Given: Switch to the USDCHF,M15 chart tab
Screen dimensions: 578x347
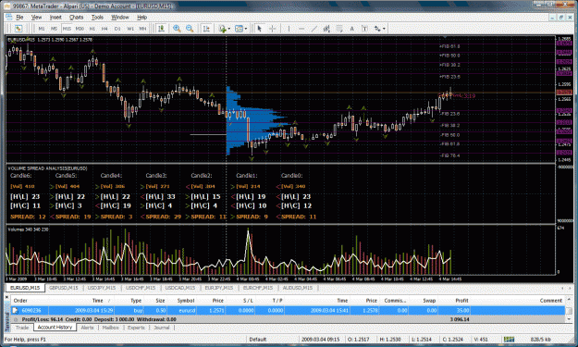Looking at the screenshot, I should (141, 288).
